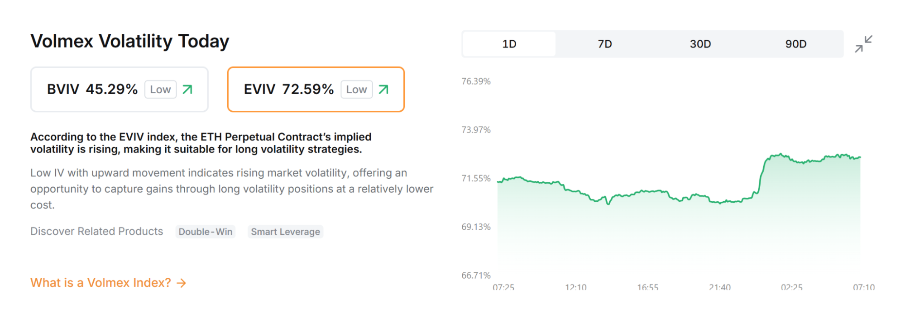Click the EVIV green upward arrow icon
The height and width of the screenshot is (318, 905).
[x=383, y=90]
